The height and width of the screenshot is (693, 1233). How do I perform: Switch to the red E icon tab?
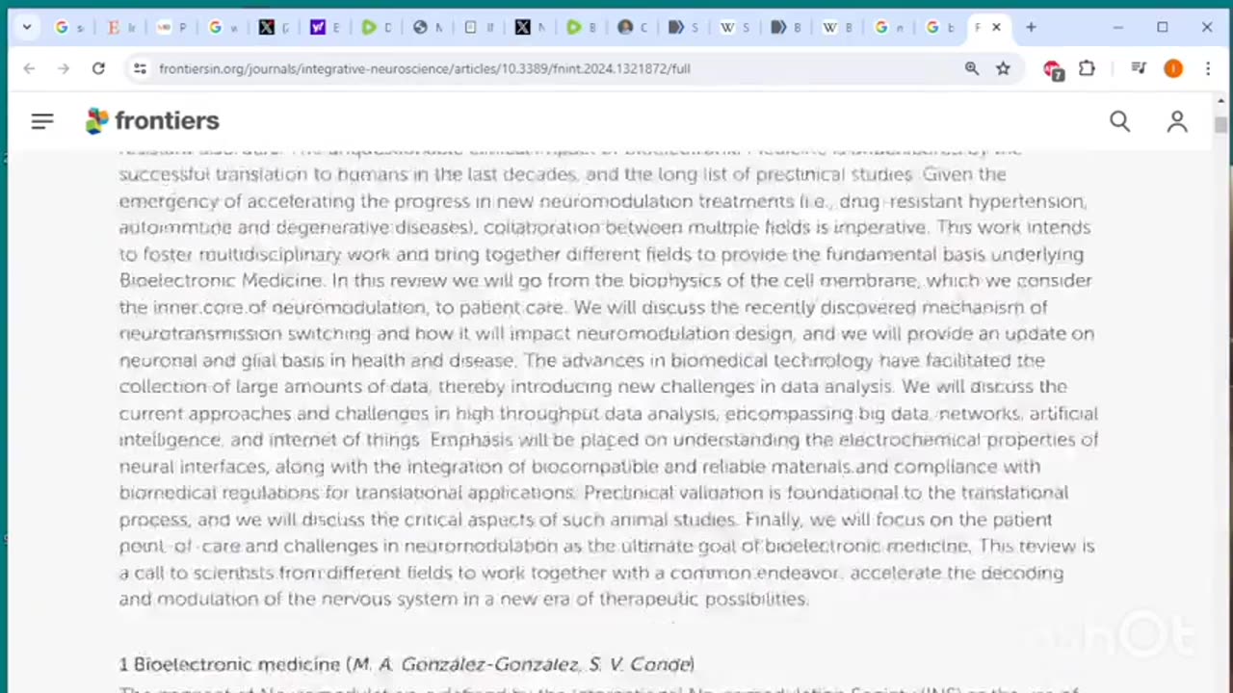click(119, 27)
